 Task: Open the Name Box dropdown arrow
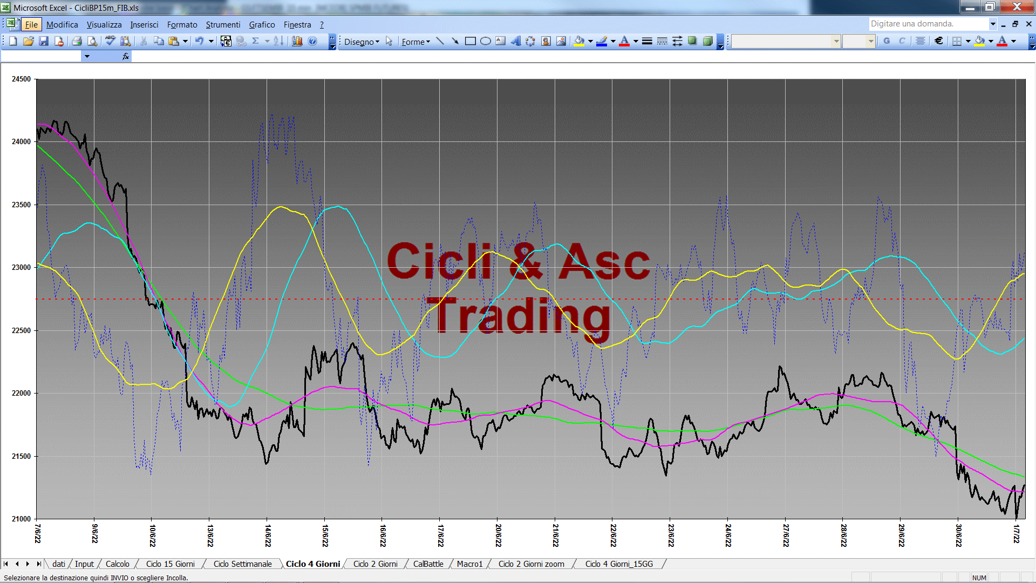click(87, 56)
